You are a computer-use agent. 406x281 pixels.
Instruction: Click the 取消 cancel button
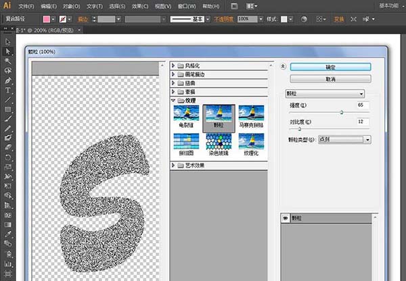click(330, 79)
